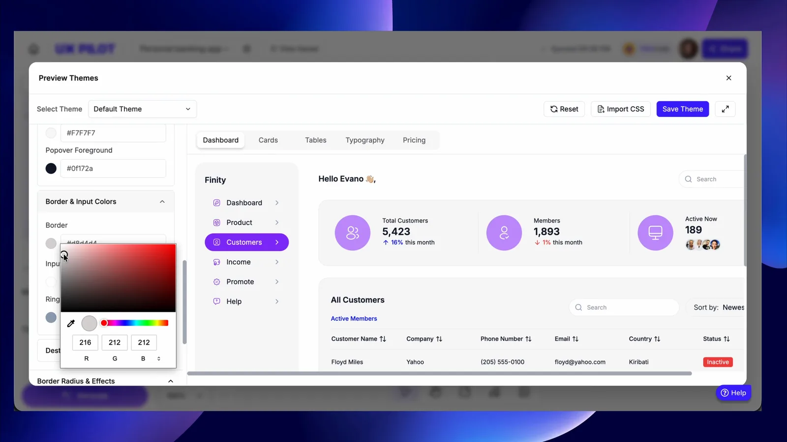Click the red value input field
Viewport: 787px width, 442px height.
(x=85, y=342)
